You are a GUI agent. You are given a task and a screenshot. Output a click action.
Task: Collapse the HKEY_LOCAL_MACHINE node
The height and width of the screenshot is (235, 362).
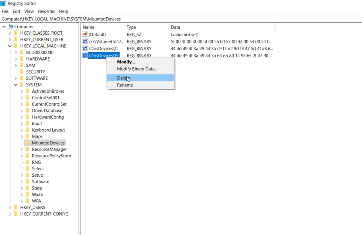(10, 46)
